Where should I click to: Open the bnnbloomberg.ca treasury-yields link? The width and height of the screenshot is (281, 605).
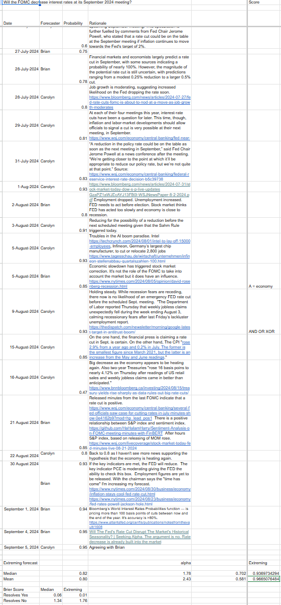(139, 391)
